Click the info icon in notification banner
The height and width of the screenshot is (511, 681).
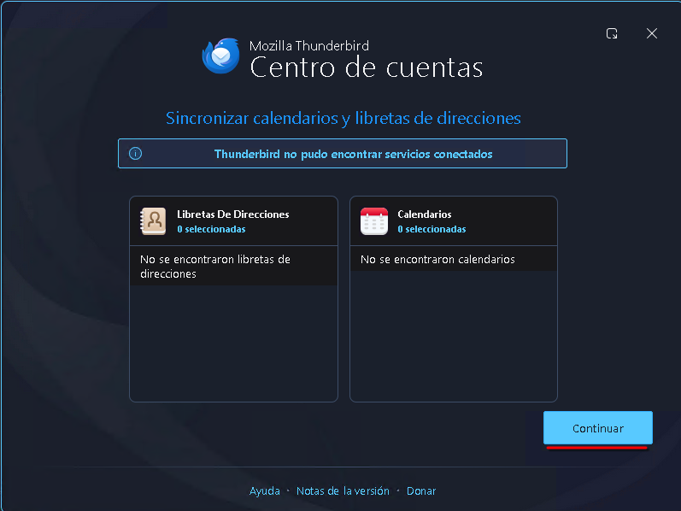135,154
